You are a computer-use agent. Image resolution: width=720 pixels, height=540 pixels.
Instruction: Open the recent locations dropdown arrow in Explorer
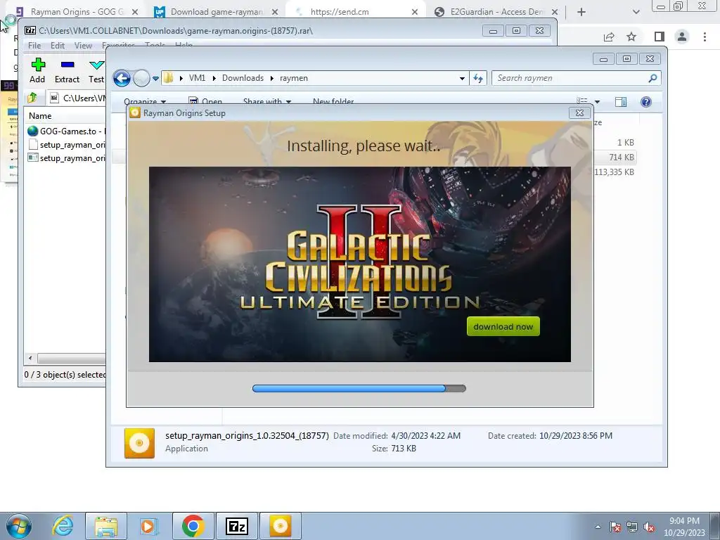[x=155, y=79]
